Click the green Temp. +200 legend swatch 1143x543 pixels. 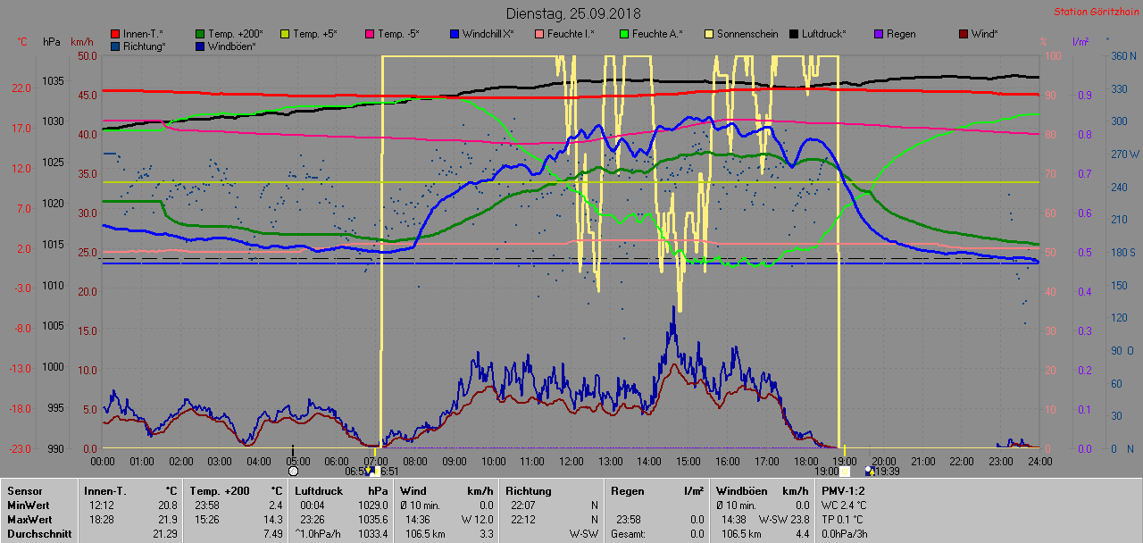coord(201,34)
